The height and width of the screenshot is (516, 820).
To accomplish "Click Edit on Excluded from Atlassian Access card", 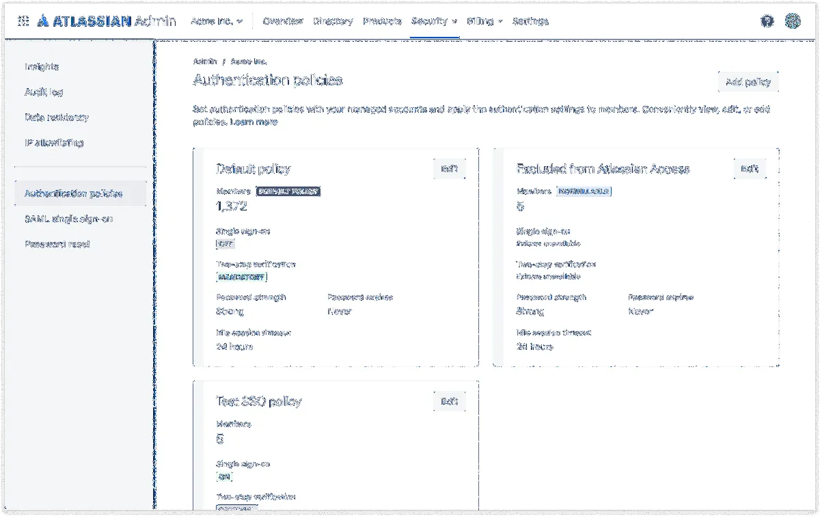I will 750,169.
